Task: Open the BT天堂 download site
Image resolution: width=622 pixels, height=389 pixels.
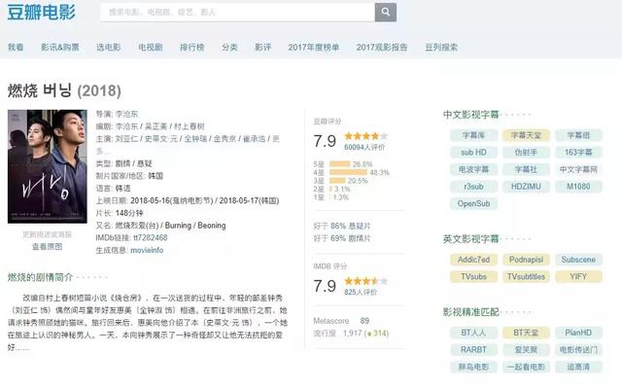Action: (526, 333)
